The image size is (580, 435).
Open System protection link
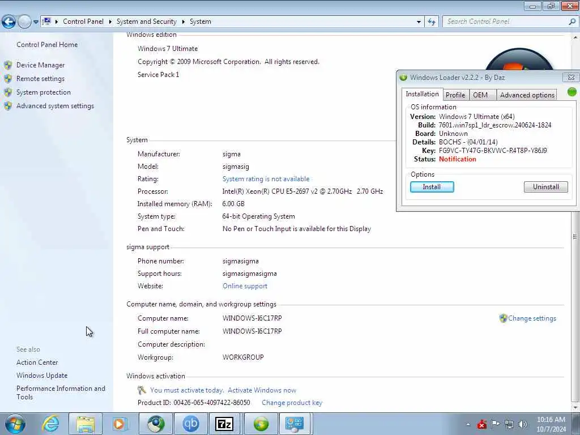43,92
